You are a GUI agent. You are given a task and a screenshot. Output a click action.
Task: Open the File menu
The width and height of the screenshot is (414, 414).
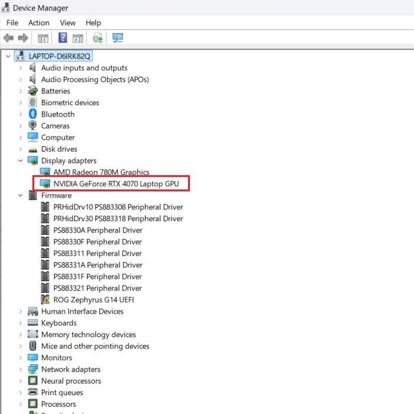[12, 22]
